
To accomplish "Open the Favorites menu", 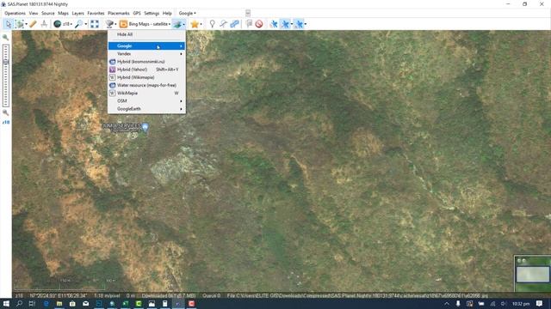I will pos(96,14).
